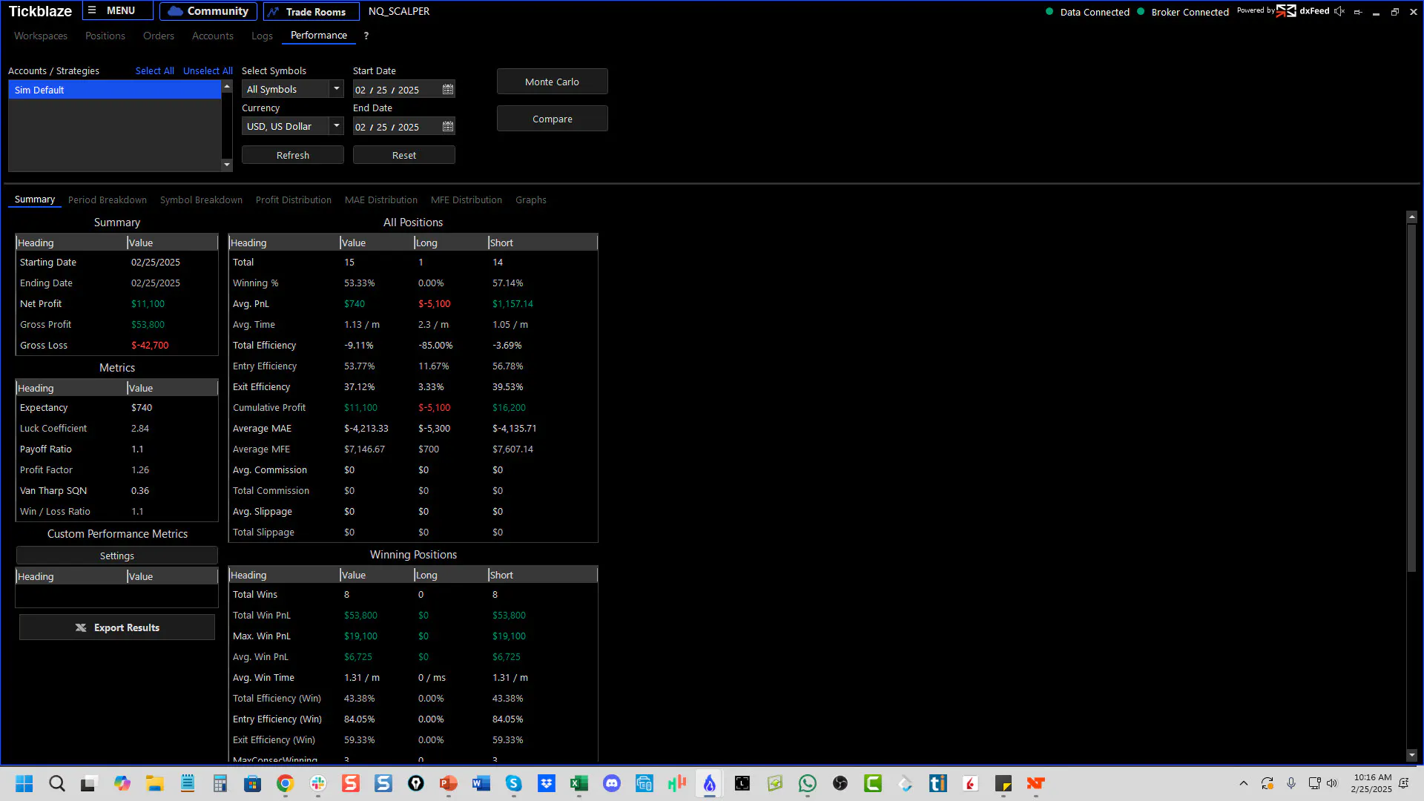Open Google Chrome from the taskbar

286,783
